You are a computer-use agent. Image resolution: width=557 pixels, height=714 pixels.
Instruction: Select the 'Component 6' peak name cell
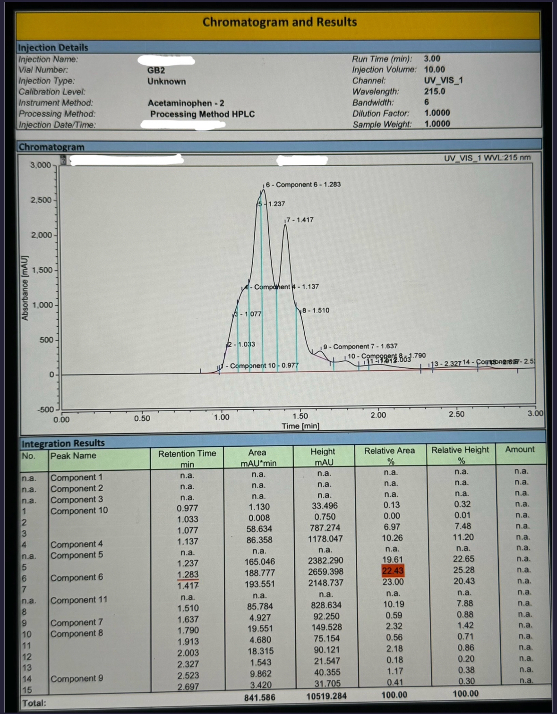[x=77, y=578]
